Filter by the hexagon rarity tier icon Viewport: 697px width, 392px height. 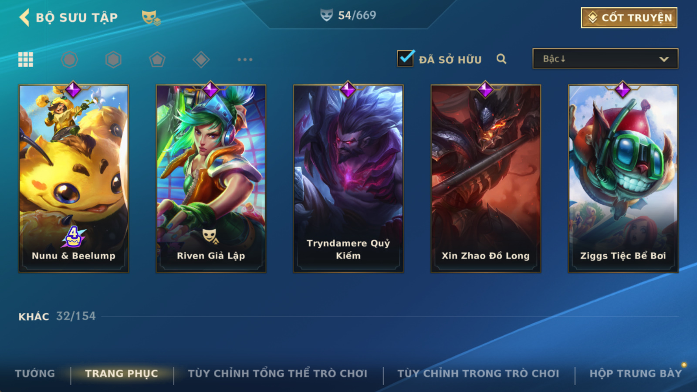113,60
